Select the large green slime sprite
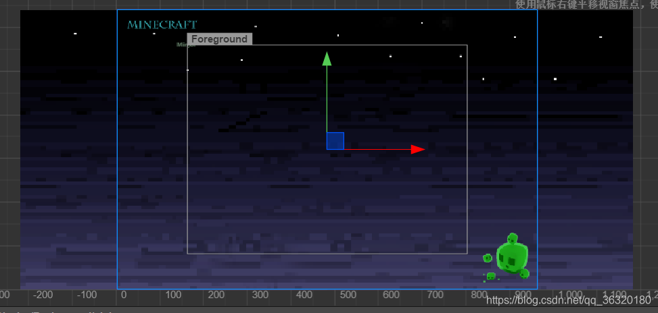Viewport: 658px width, 313px height. pos(512,256)
